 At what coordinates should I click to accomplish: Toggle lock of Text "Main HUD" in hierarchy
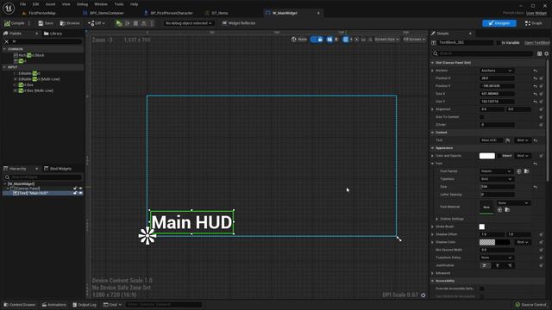tap(75, 193)
